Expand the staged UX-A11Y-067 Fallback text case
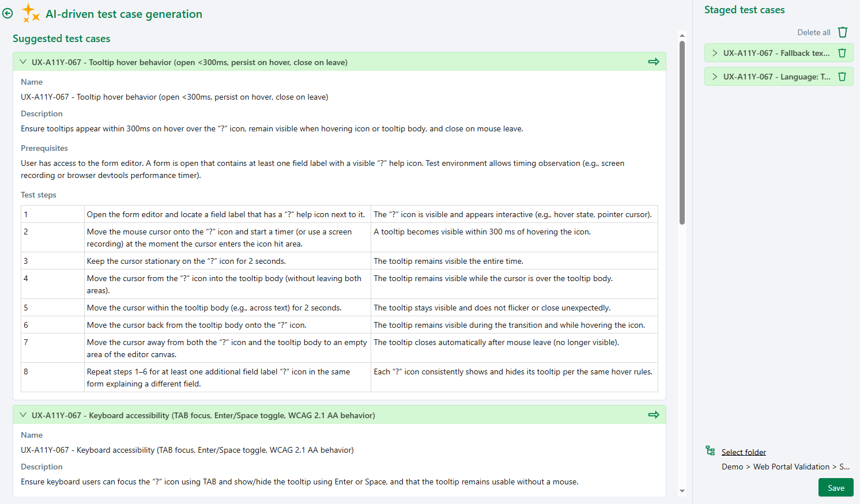The width and height of the screenshot is (860, 504). 714,52
